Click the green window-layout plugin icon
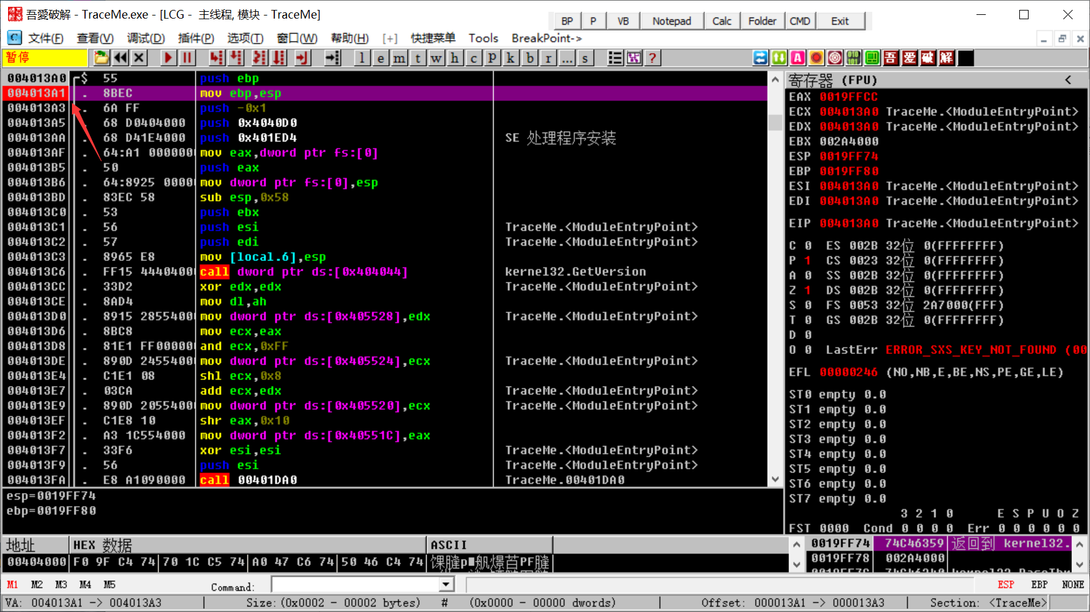Screen dimensions: 1090x612 coord(872,58)
